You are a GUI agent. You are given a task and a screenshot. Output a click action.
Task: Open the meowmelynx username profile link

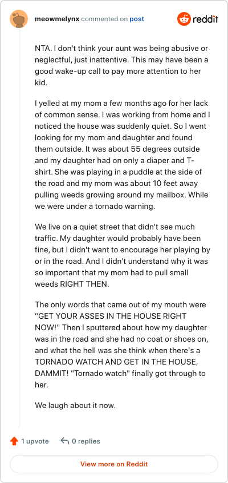point(57,19)
